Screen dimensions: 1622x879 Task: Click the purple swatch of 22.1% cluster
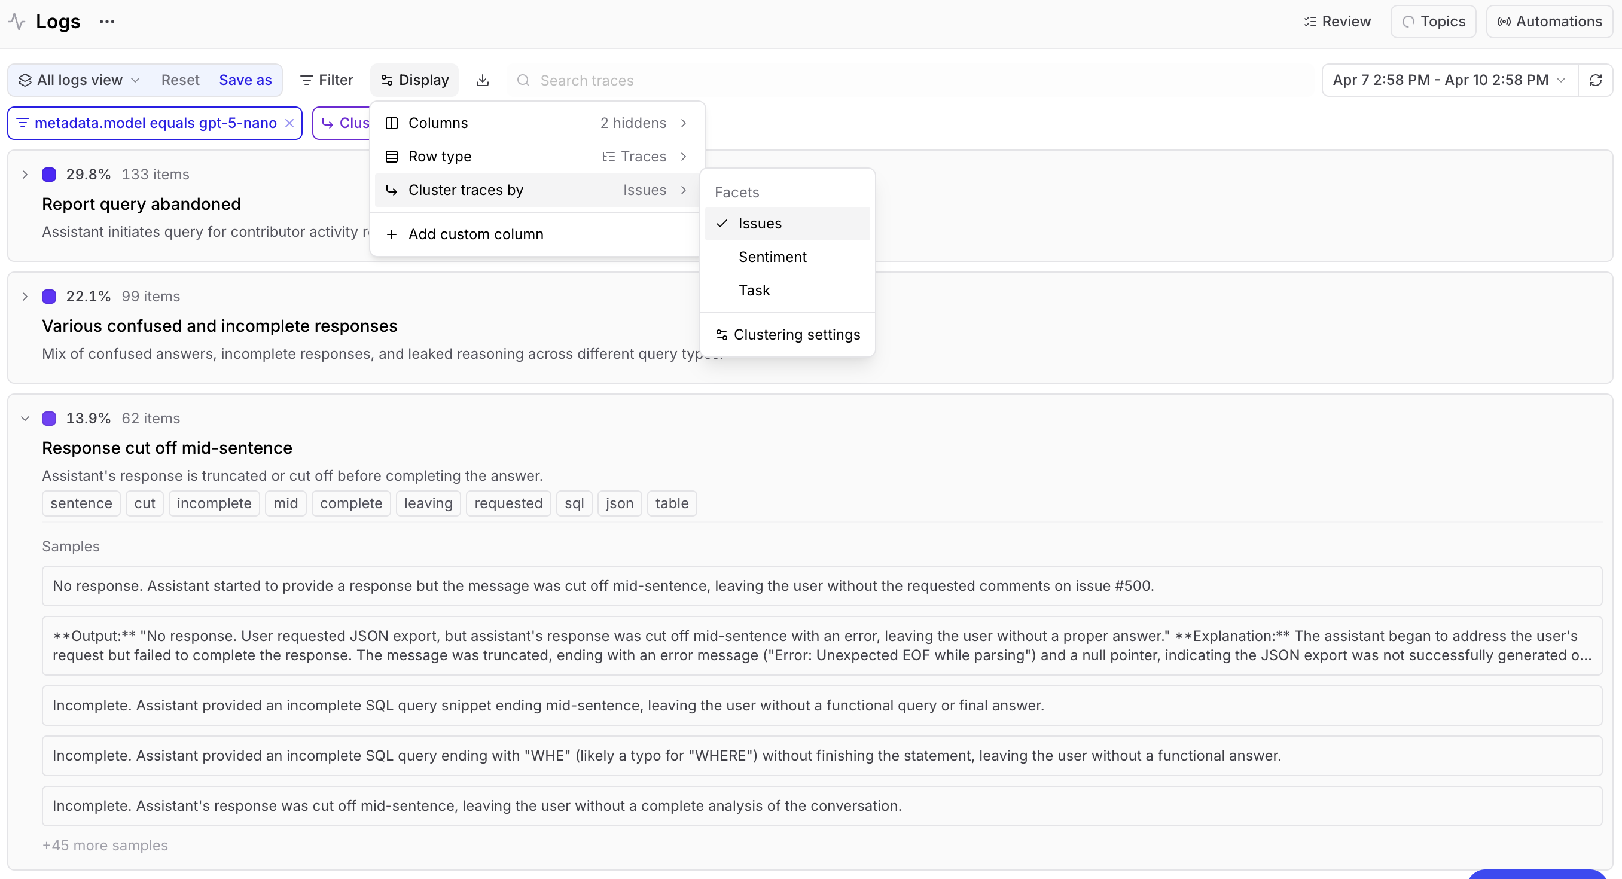pos(49,297)
